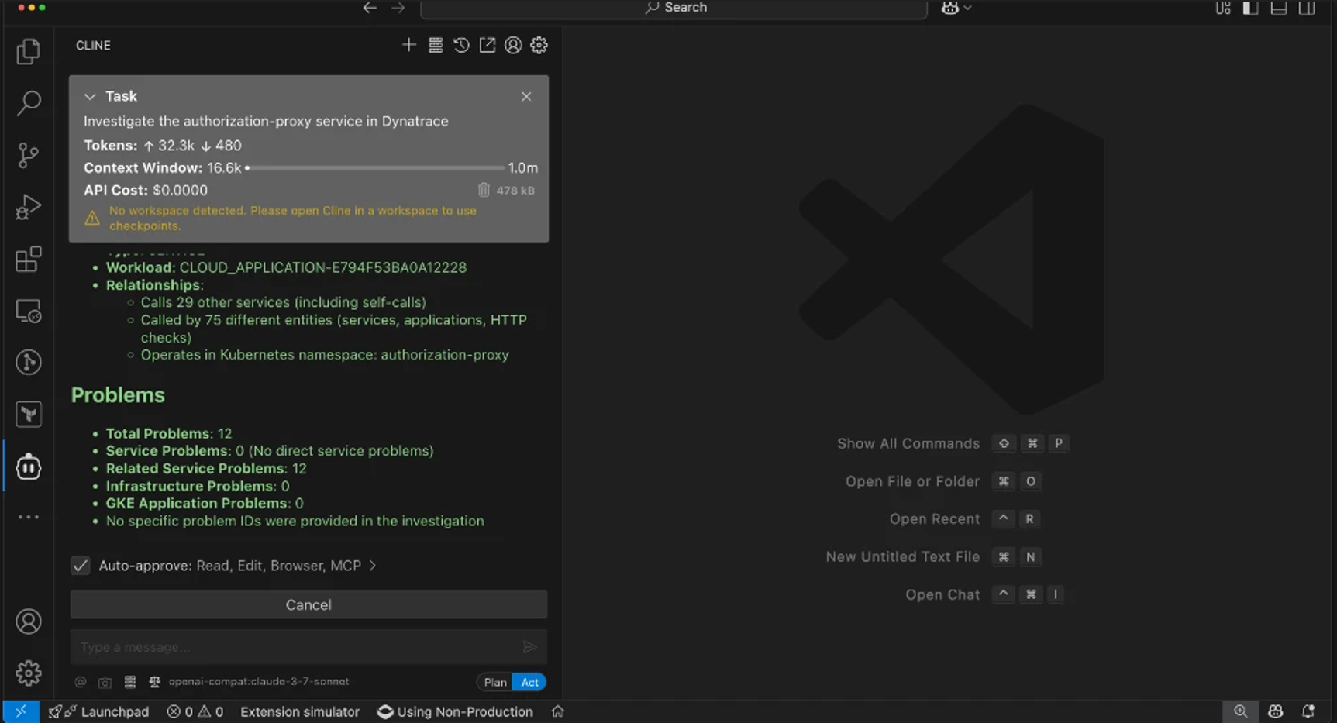Toggle the bottom panel visibility
Screen dimensions: 1337x723
pyautogui.click(x=1278, y=8)
